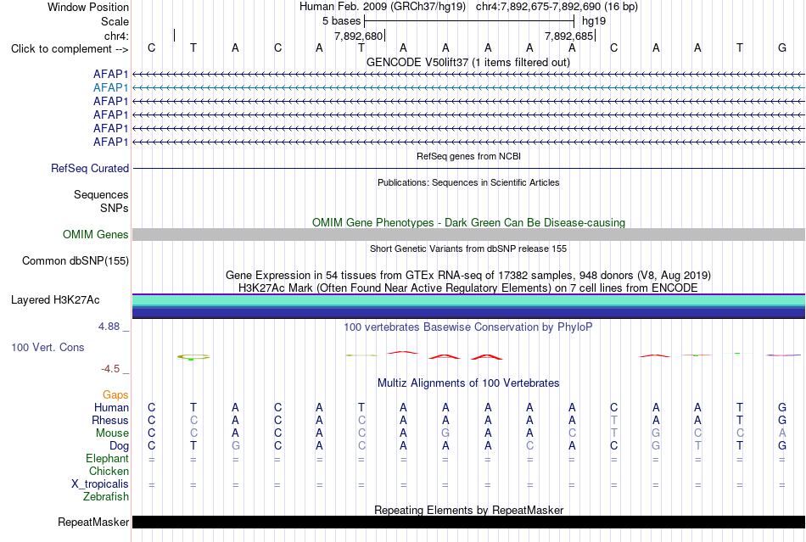Click the Zebrafish species label

click(106, 497)
